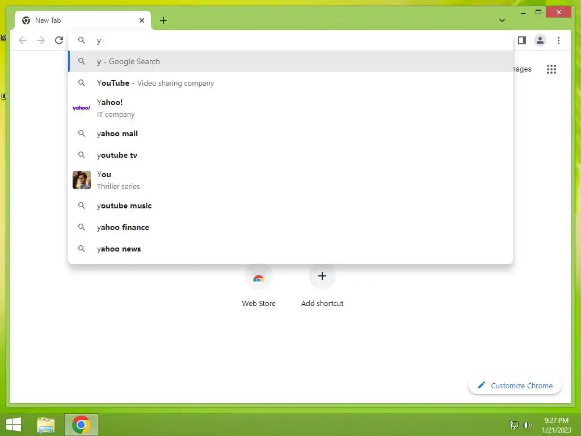This screenshot has height=436, width=581.
Task: Click the Add shortcut plus button
Action: pos(322,276)
